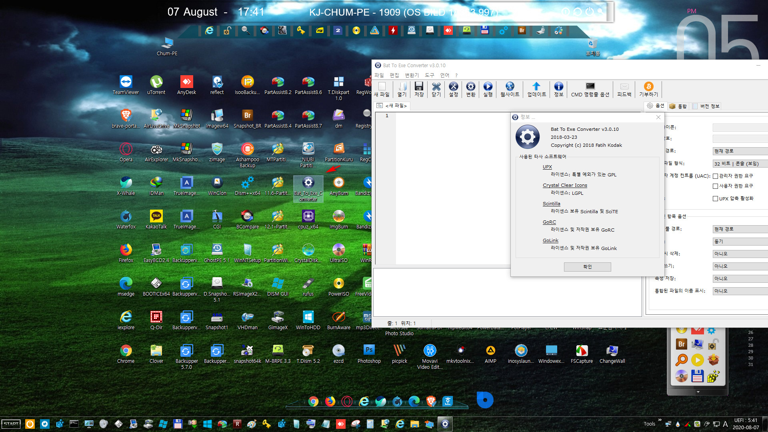Click Internet Explorer icon in top dock
Image resolution: width=768 pixels, height=432 pixels.
point(209,30)
